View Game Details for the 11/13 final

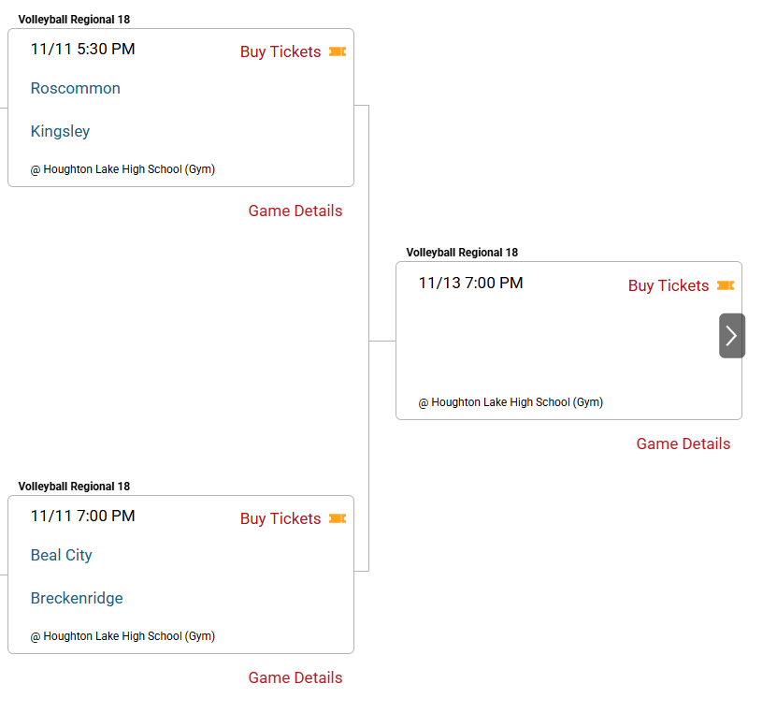pos(683,444)
